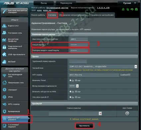Click the ASUS logo
This screenshot has width=141, height=130.
point(9,3)
